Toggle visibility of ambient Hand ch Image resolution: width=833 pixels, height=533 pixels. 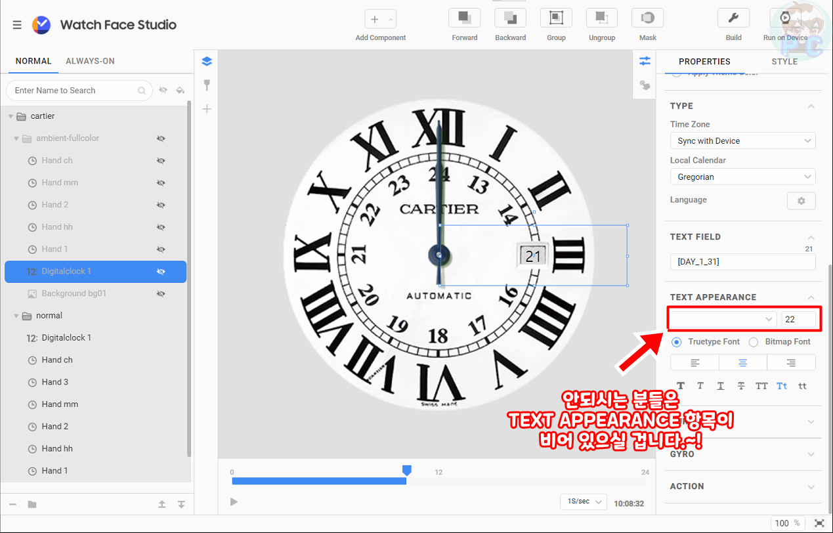click(161, 161)
